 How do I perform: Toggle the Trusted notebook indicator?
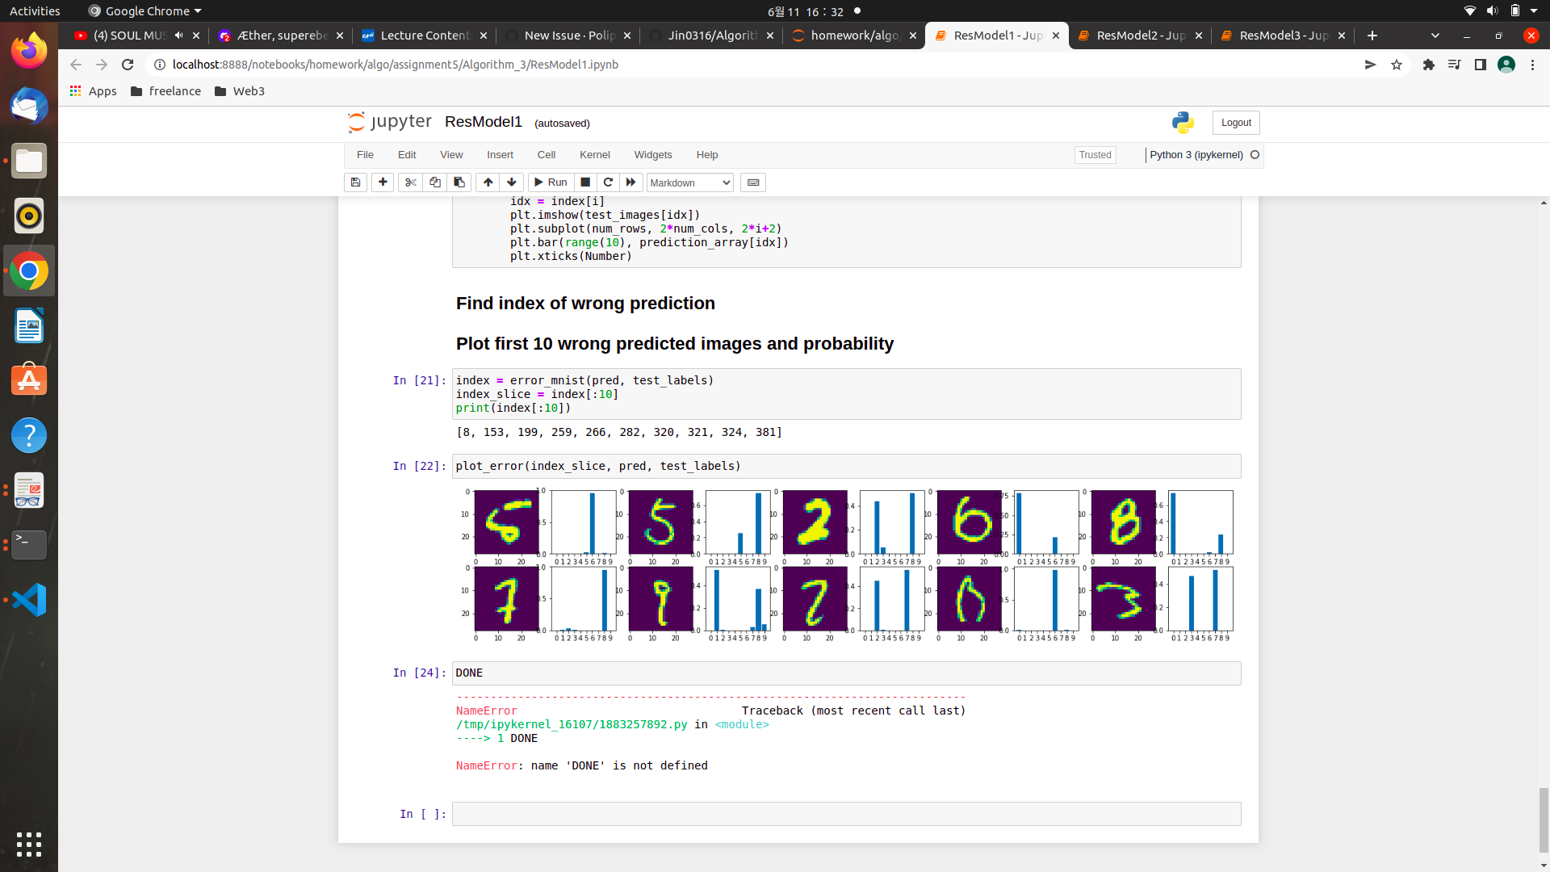(1095, 155)
